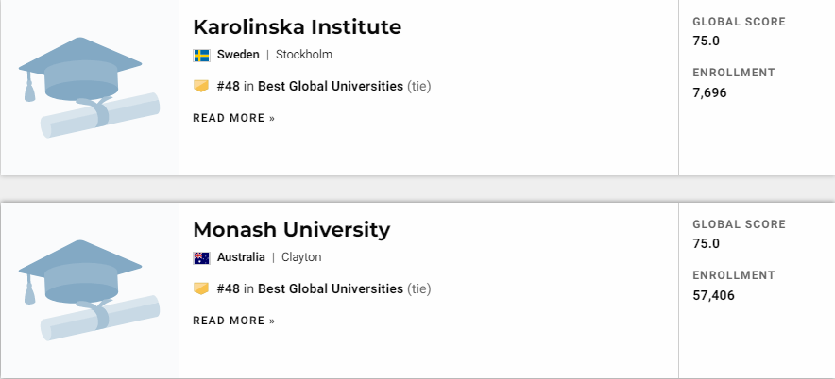Click the Sweden country label

click(238, 55)
